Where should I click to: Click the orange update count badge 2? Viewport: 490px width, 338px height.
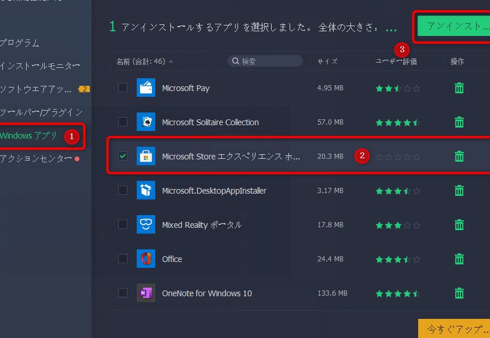85,89
